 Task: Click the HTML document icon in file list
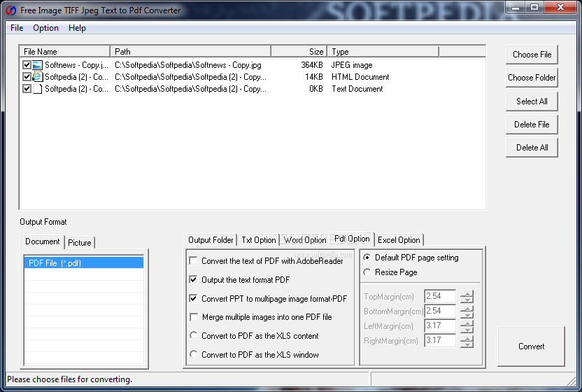click(37, 77)
